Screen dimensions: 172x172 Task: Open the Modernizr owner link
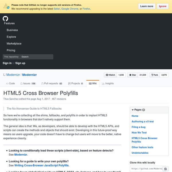click(13, 75)
